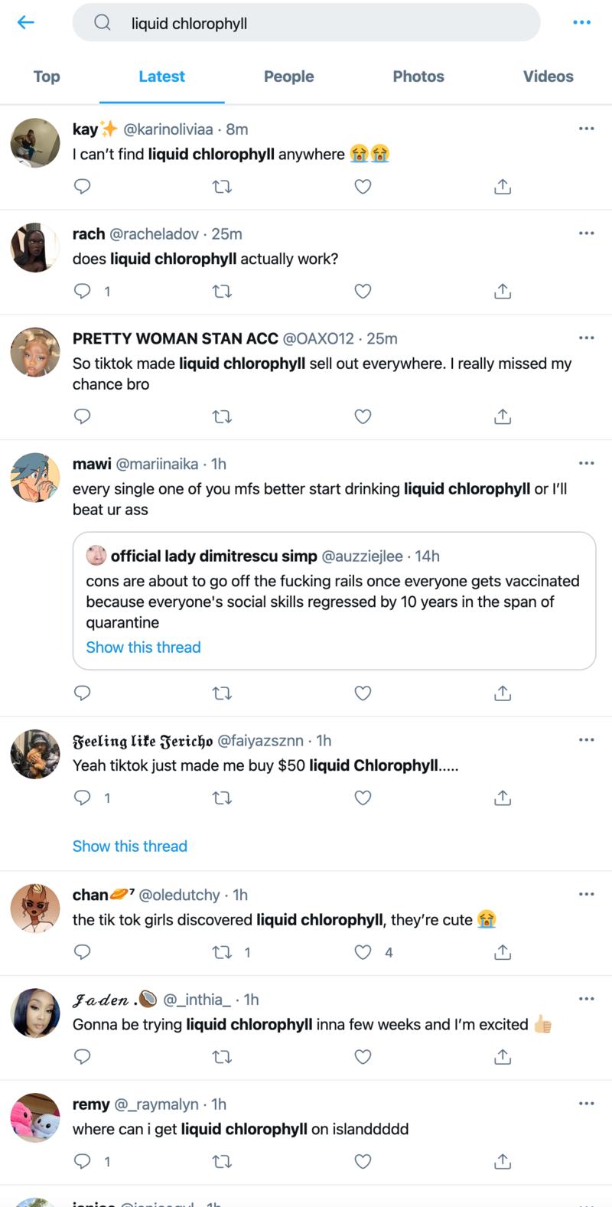This screenshot has height=1207, width=612.
Task: Share mawi's tweet
Action: (502, 693)
